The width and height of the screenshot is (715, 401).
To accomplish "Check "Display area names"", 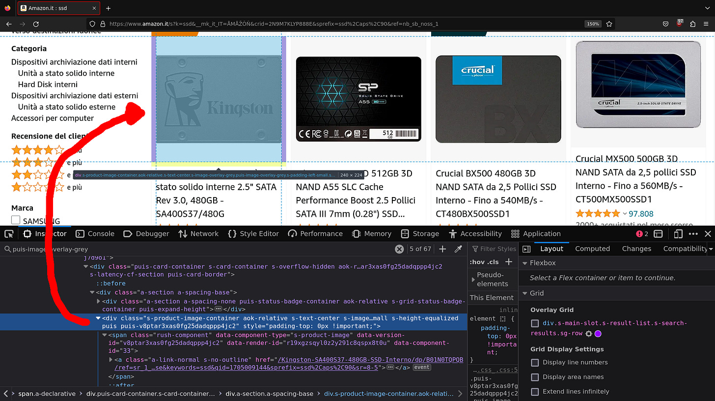I will pyautogui.click(x=535, y=377).
